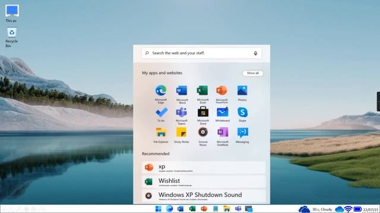380x213 pixels.
Task: Open File Explorer from the taskbar
Action: point(227,209)
